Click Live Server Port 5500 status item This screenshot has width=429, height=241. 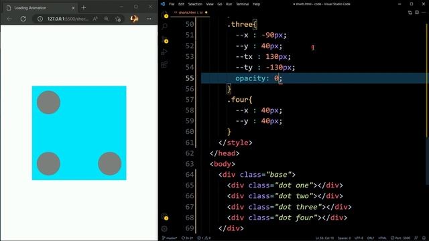400,238
